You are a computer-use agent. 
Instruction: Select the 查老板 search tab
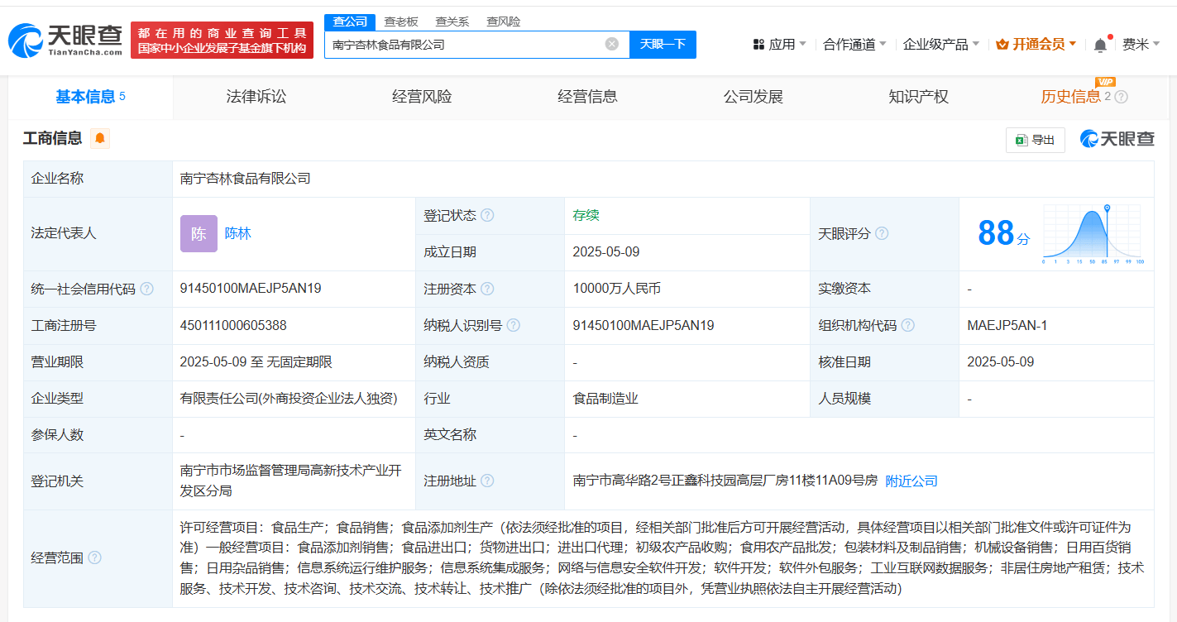401,22
